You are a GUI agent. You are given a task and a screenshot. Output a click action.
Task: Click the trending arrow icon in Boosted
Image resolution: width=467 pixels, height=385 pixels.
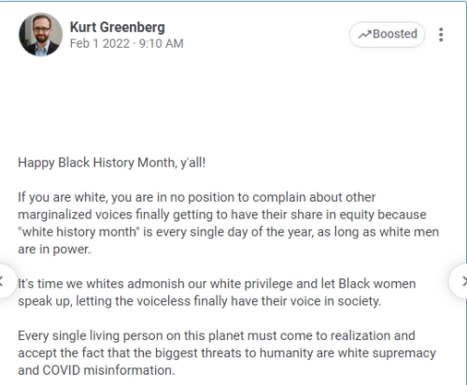point(364,35)
